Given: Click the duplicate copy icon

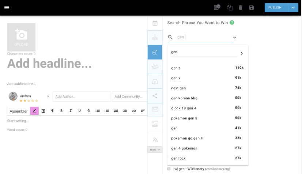Looking at the screenshot, I should tap(230, 8).
